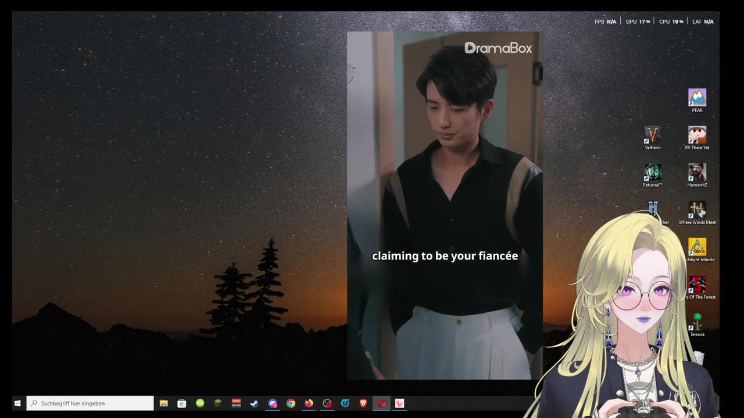744x418 pixels.
Task: Open Brave browser from the taskbar
Action: [x=363, y=403]
